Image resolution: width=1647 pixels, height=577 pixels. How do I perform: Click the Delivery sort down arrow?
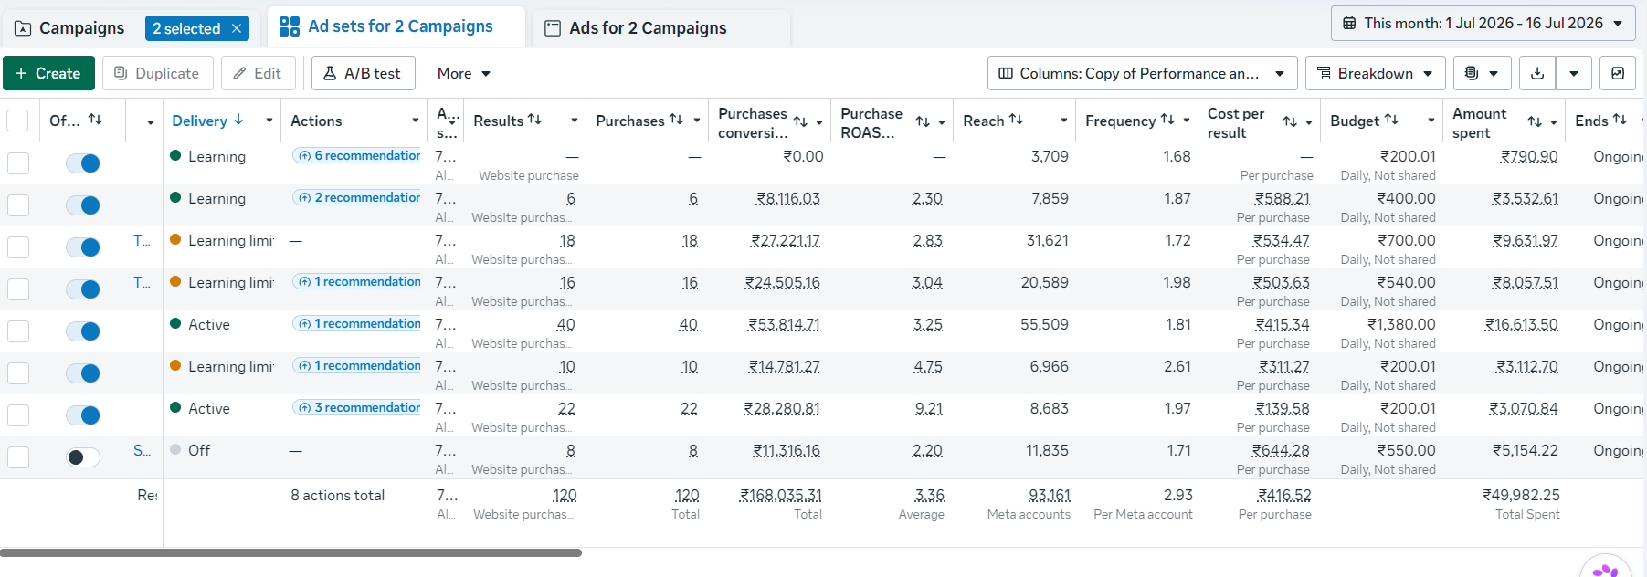coord(238,120)
